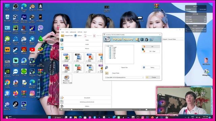Click Windows Start button on taskbar

[x=49, y=117]
